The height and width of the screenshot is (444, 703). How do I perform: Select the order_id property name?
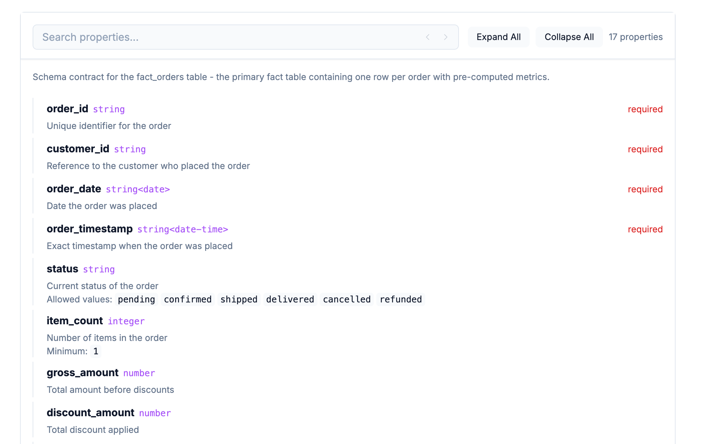[x=67, y=109]
